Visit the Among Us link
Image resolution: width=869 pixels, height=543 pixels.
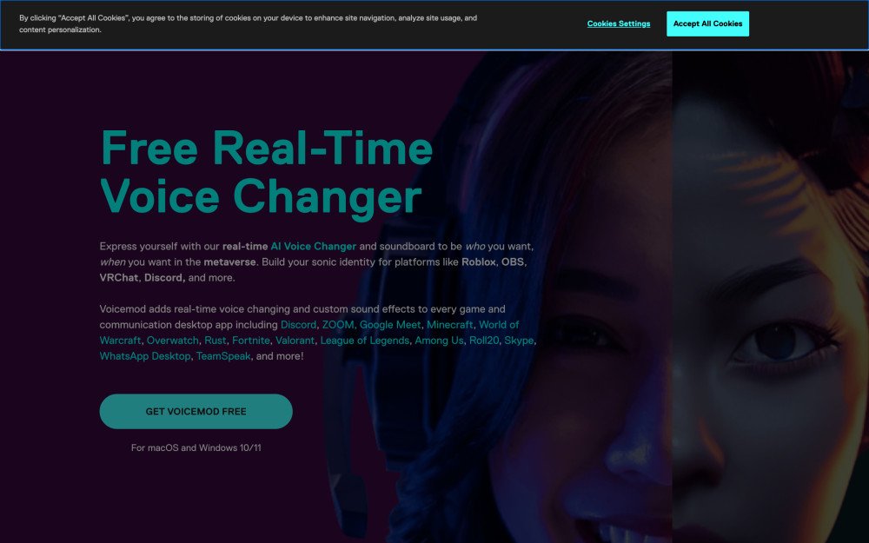pos(439,341)
